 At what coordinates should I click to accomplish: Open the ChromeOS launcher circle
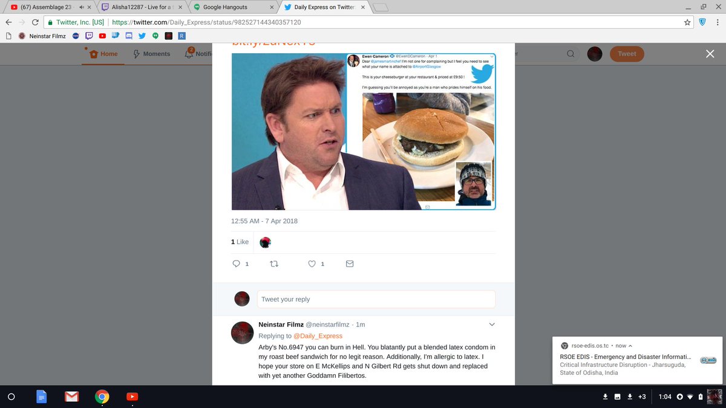tap(11, 397)
